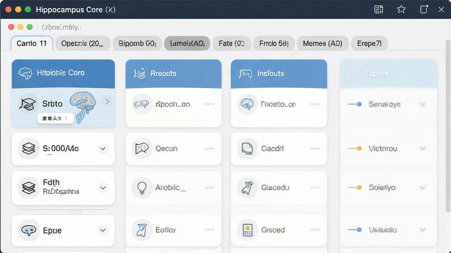Viewport: 451px width, 253px height.
Task: Click the vertical scrollbar on the right
Action: (447, 126)
